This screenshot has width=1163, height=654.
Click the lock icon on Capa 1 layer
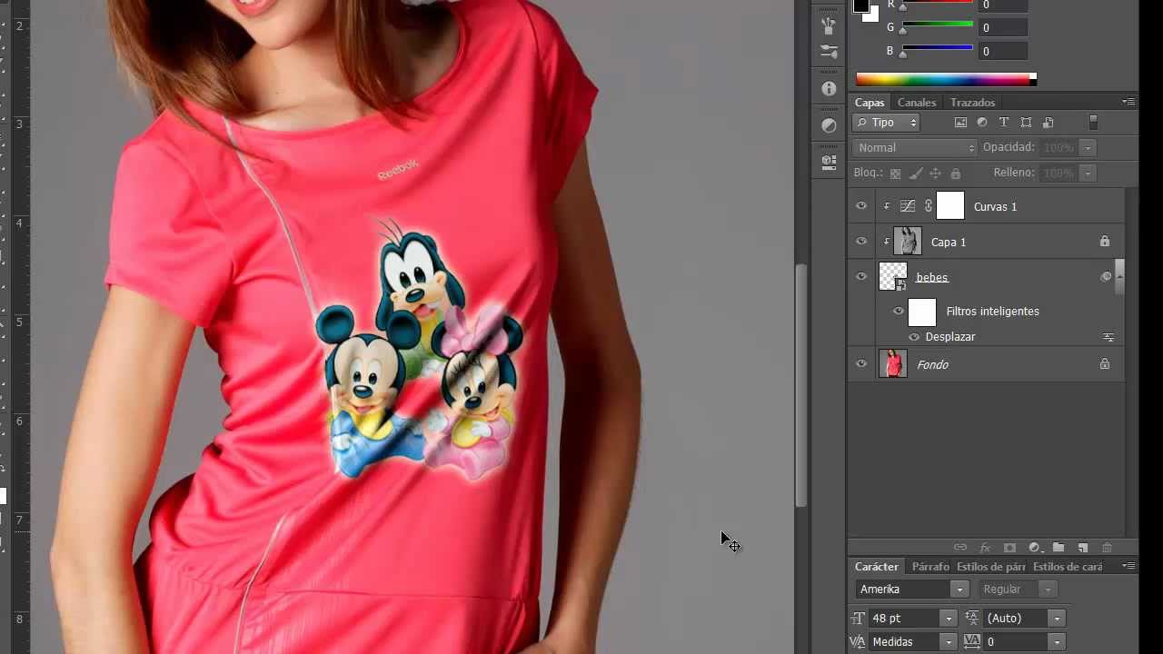(x=1105, y=242)
